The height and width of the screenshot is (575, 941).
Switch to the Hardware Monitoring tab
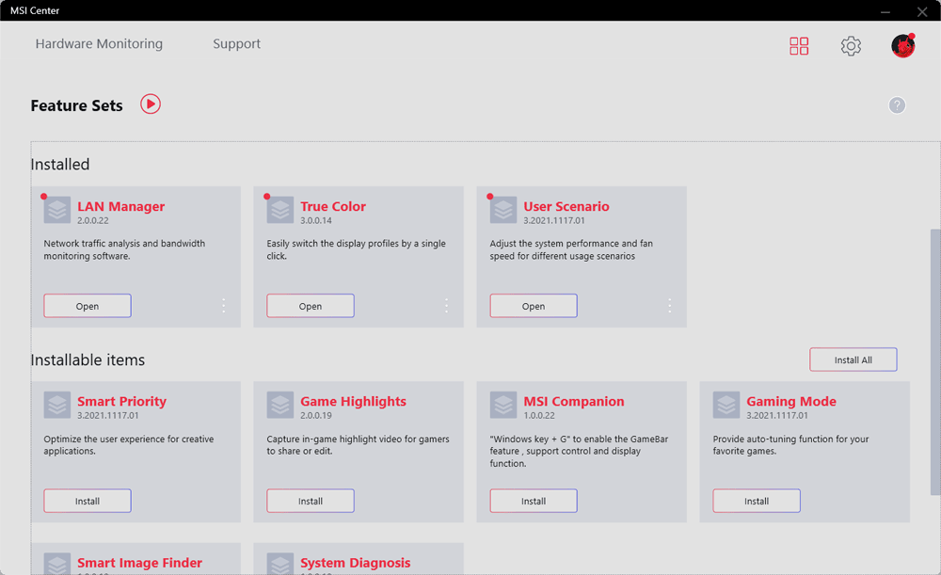coord(99,44)
